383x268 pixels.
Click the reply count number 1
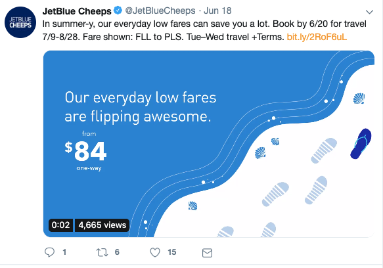64,252
